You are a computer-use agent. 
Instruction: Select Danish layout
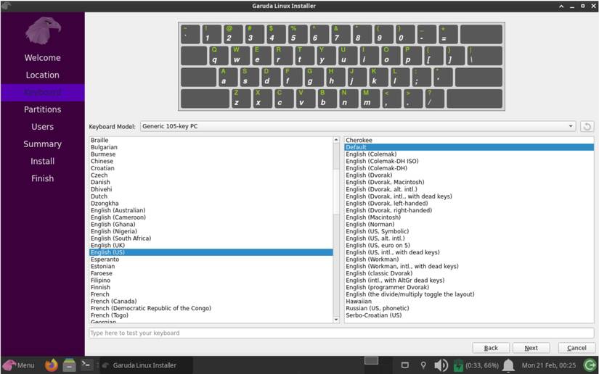point(211,182)
